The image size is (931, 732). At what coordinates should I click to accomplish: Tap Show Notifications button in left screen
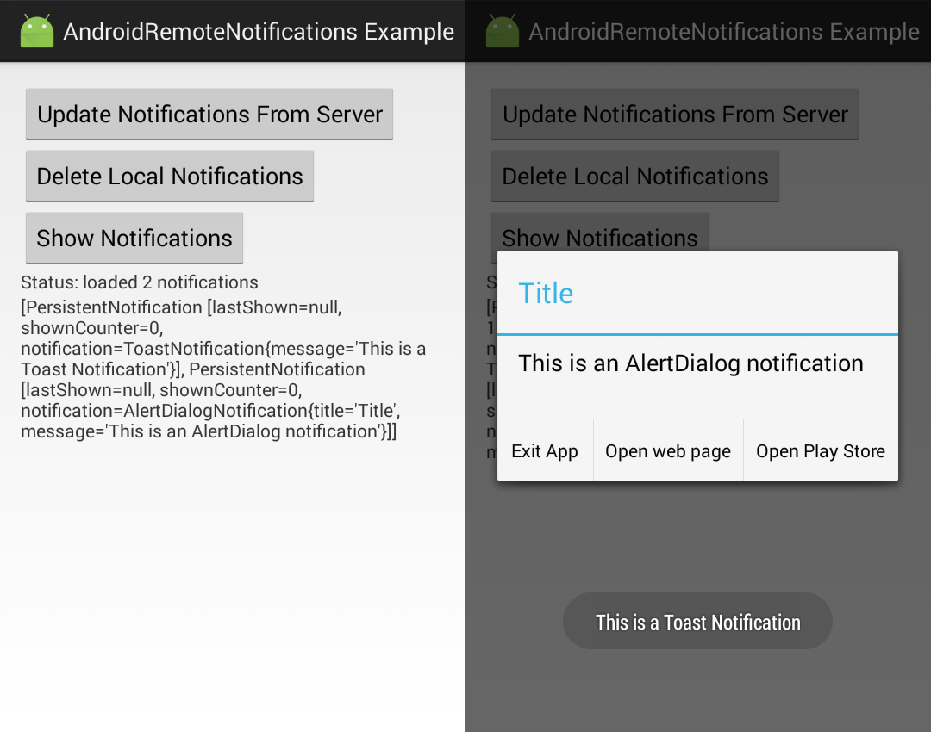tap(134, 238)
